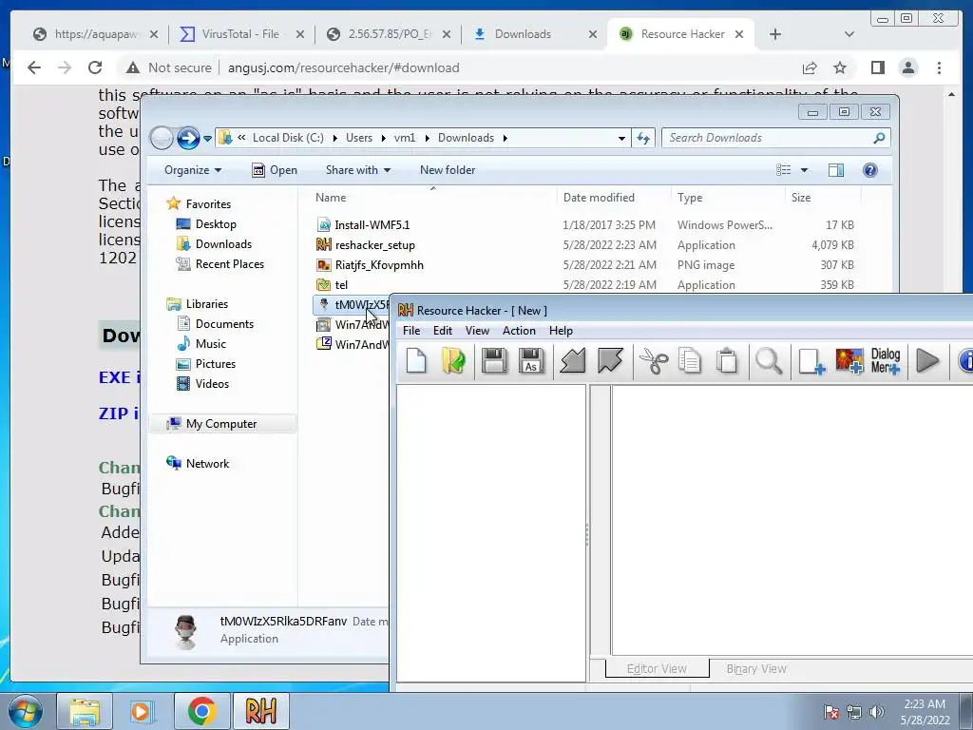
Task: Open Organize dropdown in Explorer
Action: pyautogui.click(x=192, y=170)
